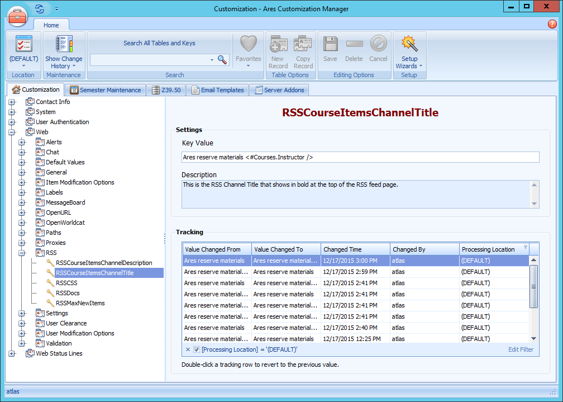Image resolution: width=563 pixels, height=402 pixels.
Task: Click the Key Value text field
Action: [x=360, y=158]
